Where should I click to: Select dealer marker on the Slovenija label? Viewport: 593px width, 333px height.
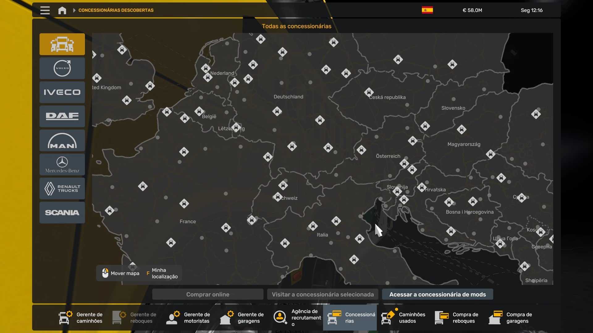(x=397, y=191)
